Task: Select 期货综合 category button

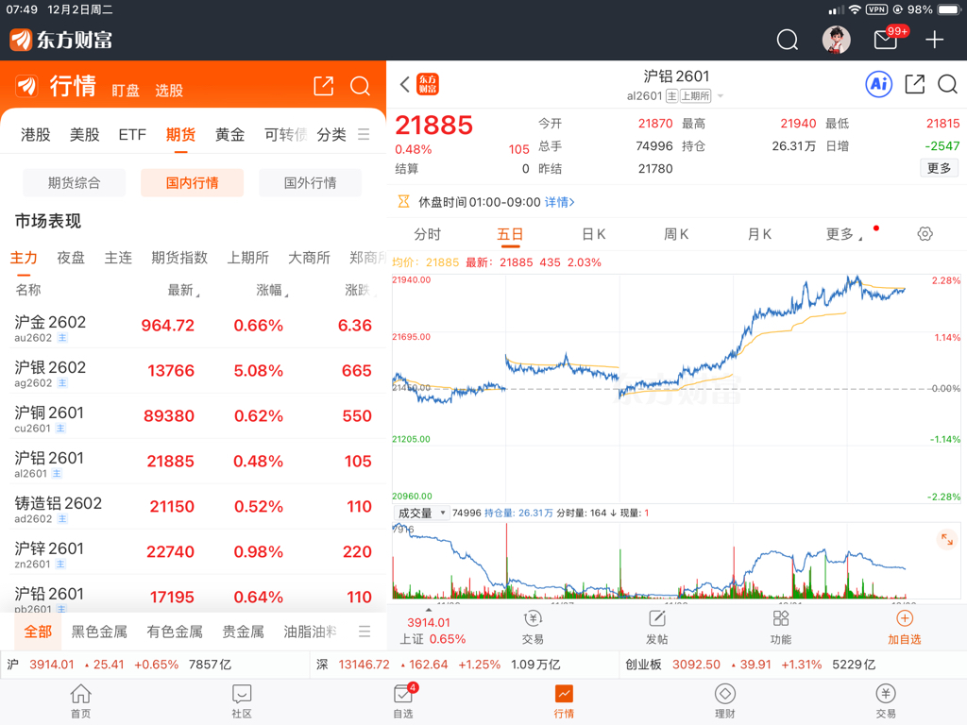Action: [74, 182]
